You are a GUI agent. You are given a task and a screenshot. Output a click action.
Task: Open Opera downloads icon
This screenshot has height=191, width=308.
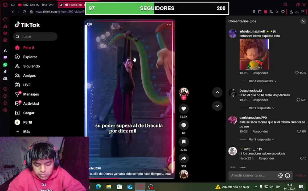[x=297, y=12]
